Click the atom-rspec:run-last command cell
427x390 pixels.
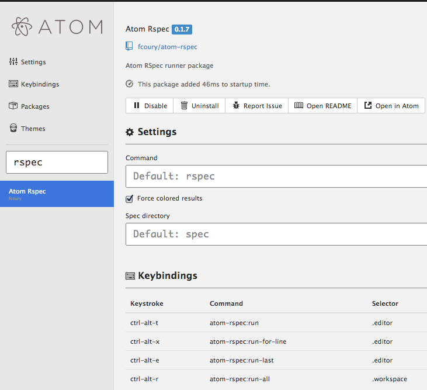coord(242,360)
